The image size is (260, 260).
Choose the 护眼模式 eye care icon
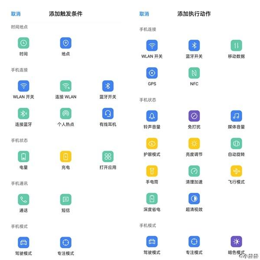152,143
